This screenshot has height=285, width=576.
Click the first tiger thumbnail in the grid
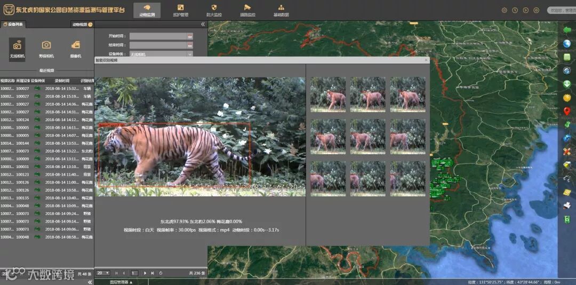pos(328,94)
